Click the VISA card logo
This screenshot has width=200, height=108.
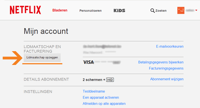click(x=88, y=62)
